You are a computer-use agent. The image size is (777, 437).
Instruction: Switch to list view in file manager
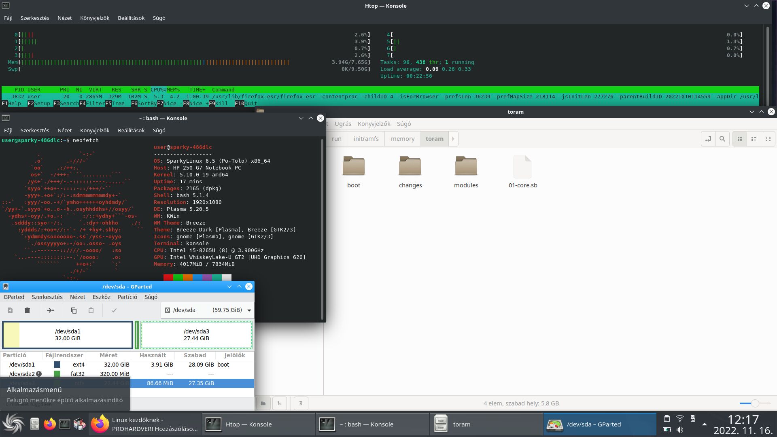point(754,139)
